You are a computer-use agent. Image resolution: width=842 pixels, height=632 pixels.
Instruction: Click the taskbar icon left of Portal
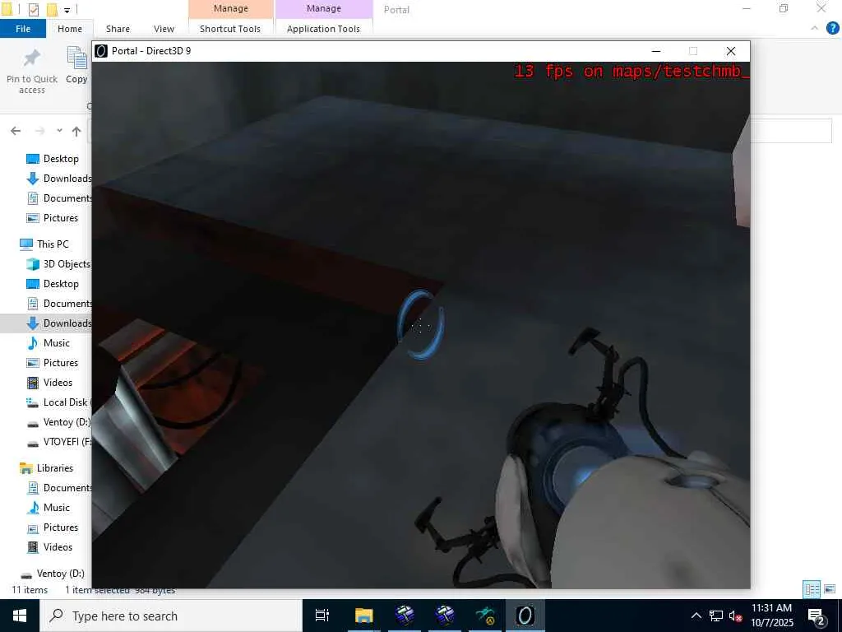coord(485,616)
